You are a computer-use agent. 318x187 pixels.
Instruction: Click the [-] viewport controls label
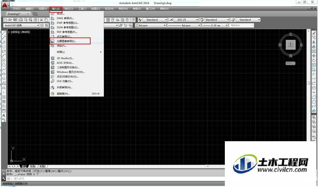[x=10, y=32]
